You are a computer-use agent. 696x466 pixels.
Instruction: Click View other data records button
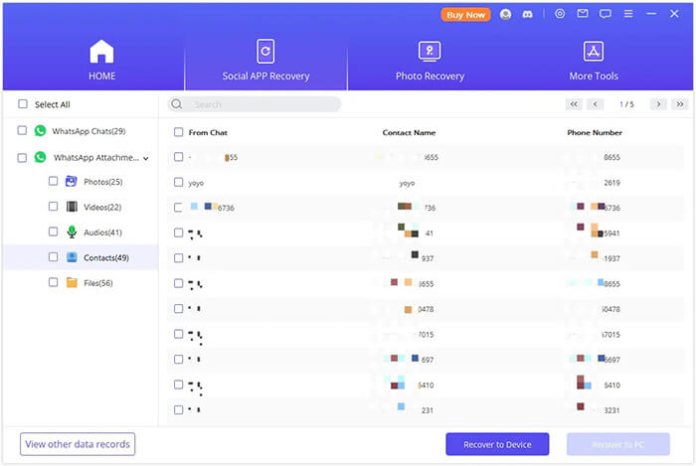[x=78, y=444]
